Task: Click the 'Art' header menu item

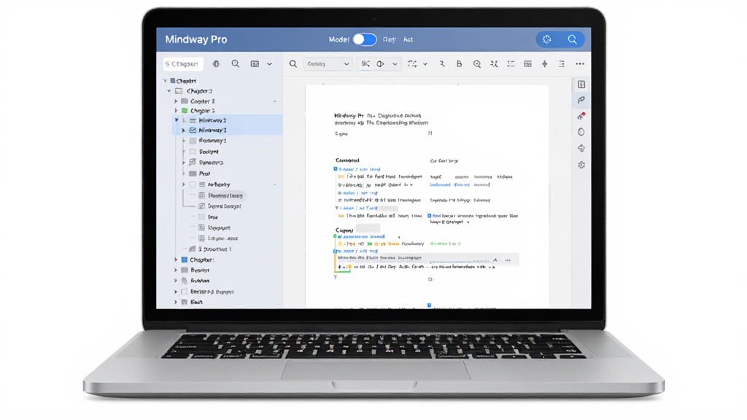Action: click(409, 39)
